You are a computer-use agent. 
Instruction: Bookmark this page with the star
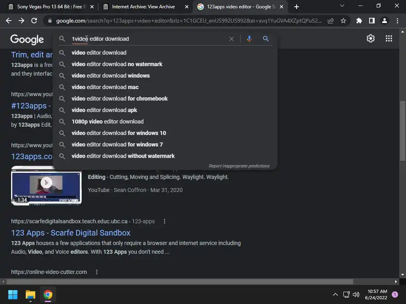343,21
